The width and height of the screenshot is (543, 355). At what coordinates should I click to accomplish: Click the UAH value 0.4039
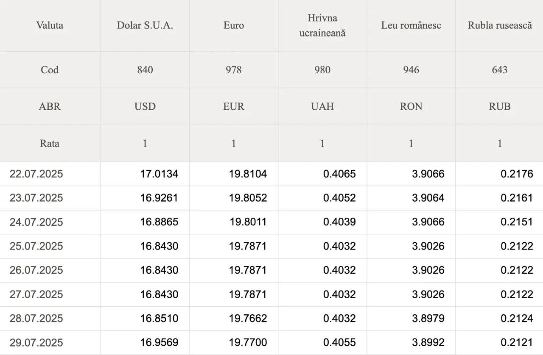339,222
